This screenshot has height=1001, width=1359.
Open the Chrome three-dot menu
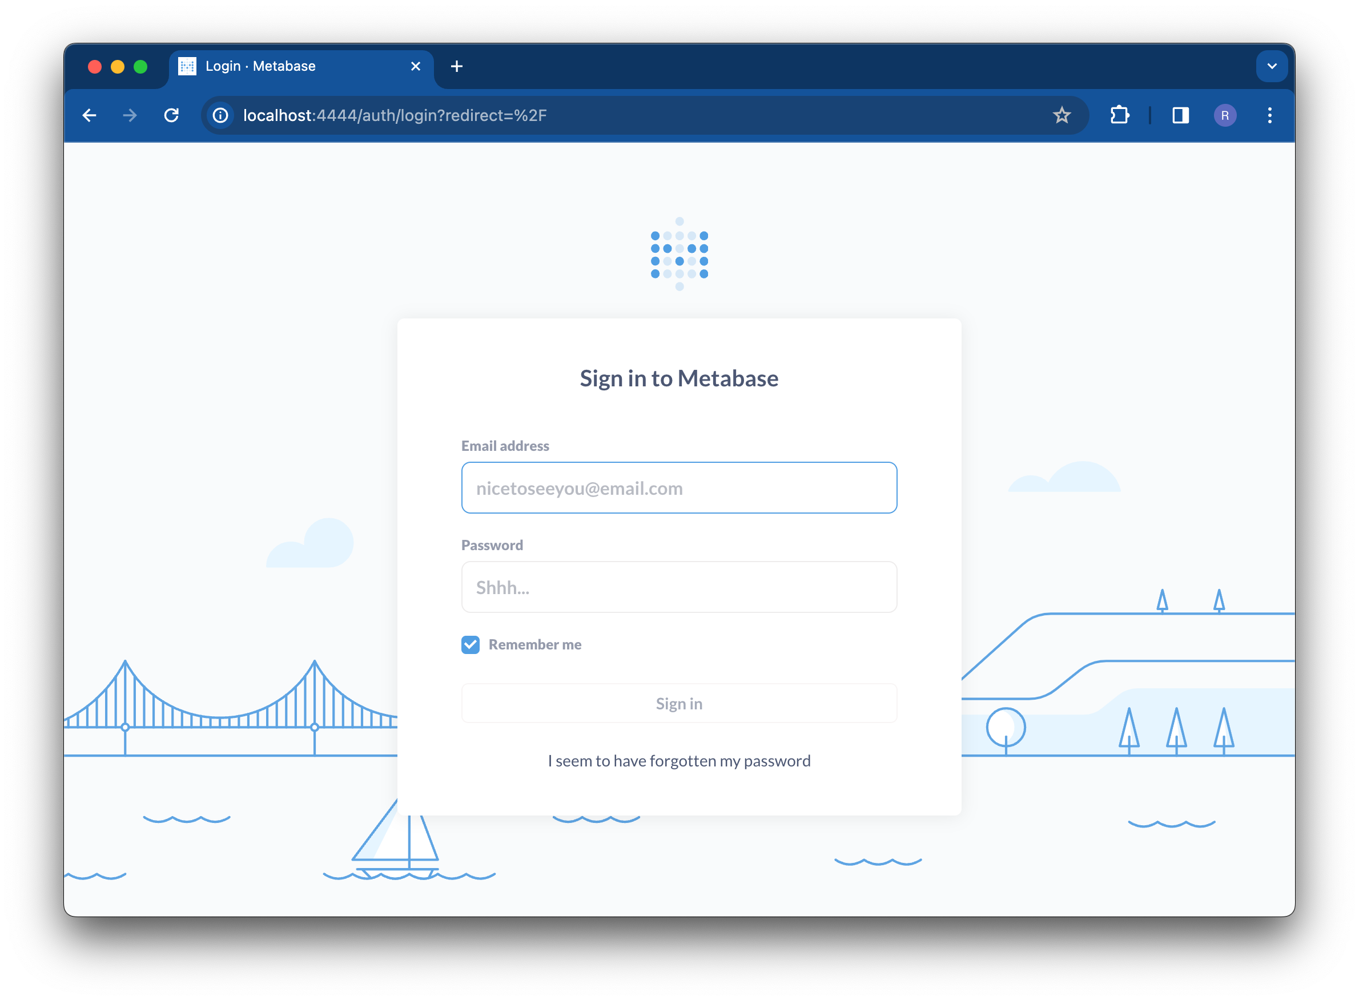[x=1269, y=115]
